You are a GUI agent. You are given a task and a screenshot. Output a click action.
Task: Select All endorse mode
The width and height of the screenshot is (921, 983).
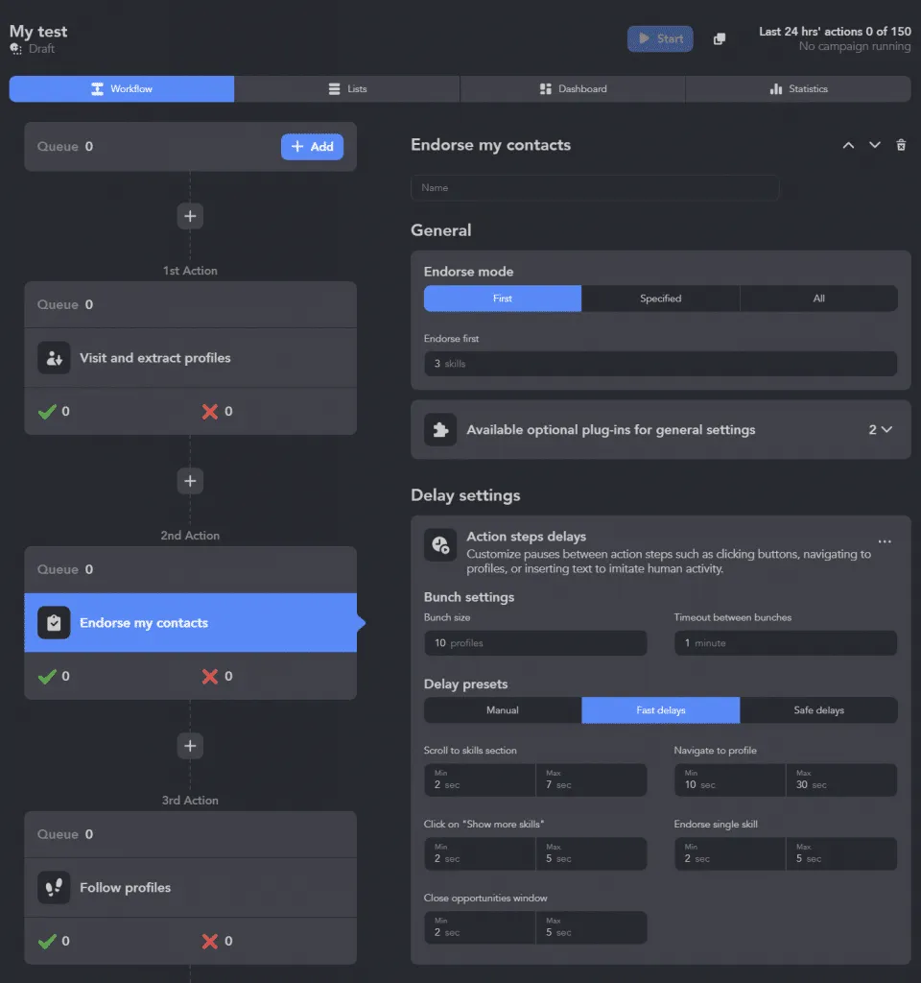pyautogui.click(x=819, y=300)
